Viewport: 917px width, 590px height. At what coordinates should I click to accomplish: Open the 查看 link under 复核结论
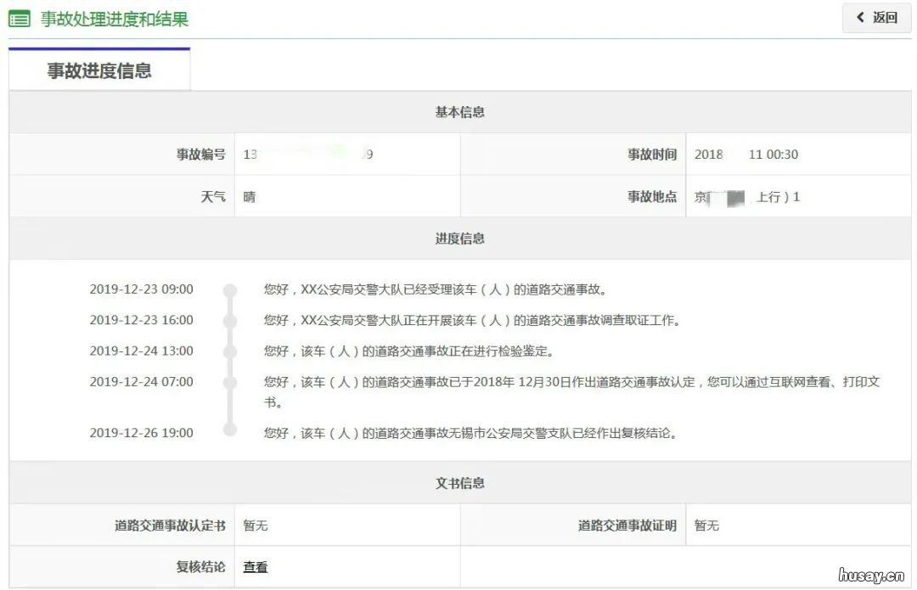coord(255,566)
